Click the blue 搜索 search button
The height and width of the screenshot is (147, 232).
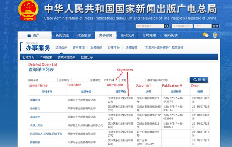[x=199, y=80]
